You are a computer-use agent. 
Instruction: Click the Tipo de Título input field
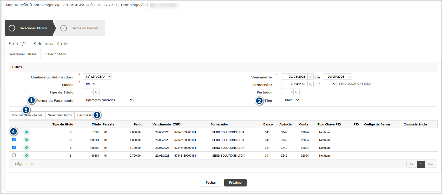point(88,92)
